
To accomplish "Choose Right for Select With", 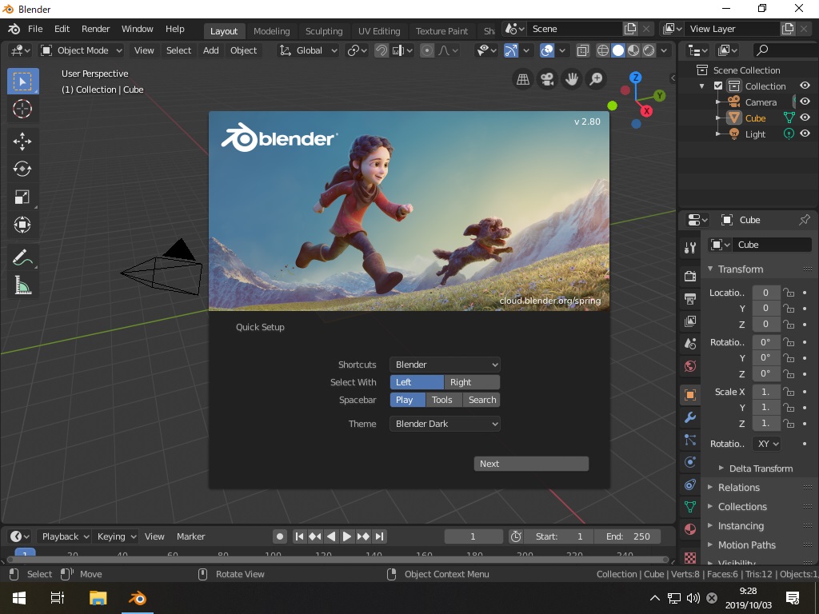I will [x=472, y=382].
